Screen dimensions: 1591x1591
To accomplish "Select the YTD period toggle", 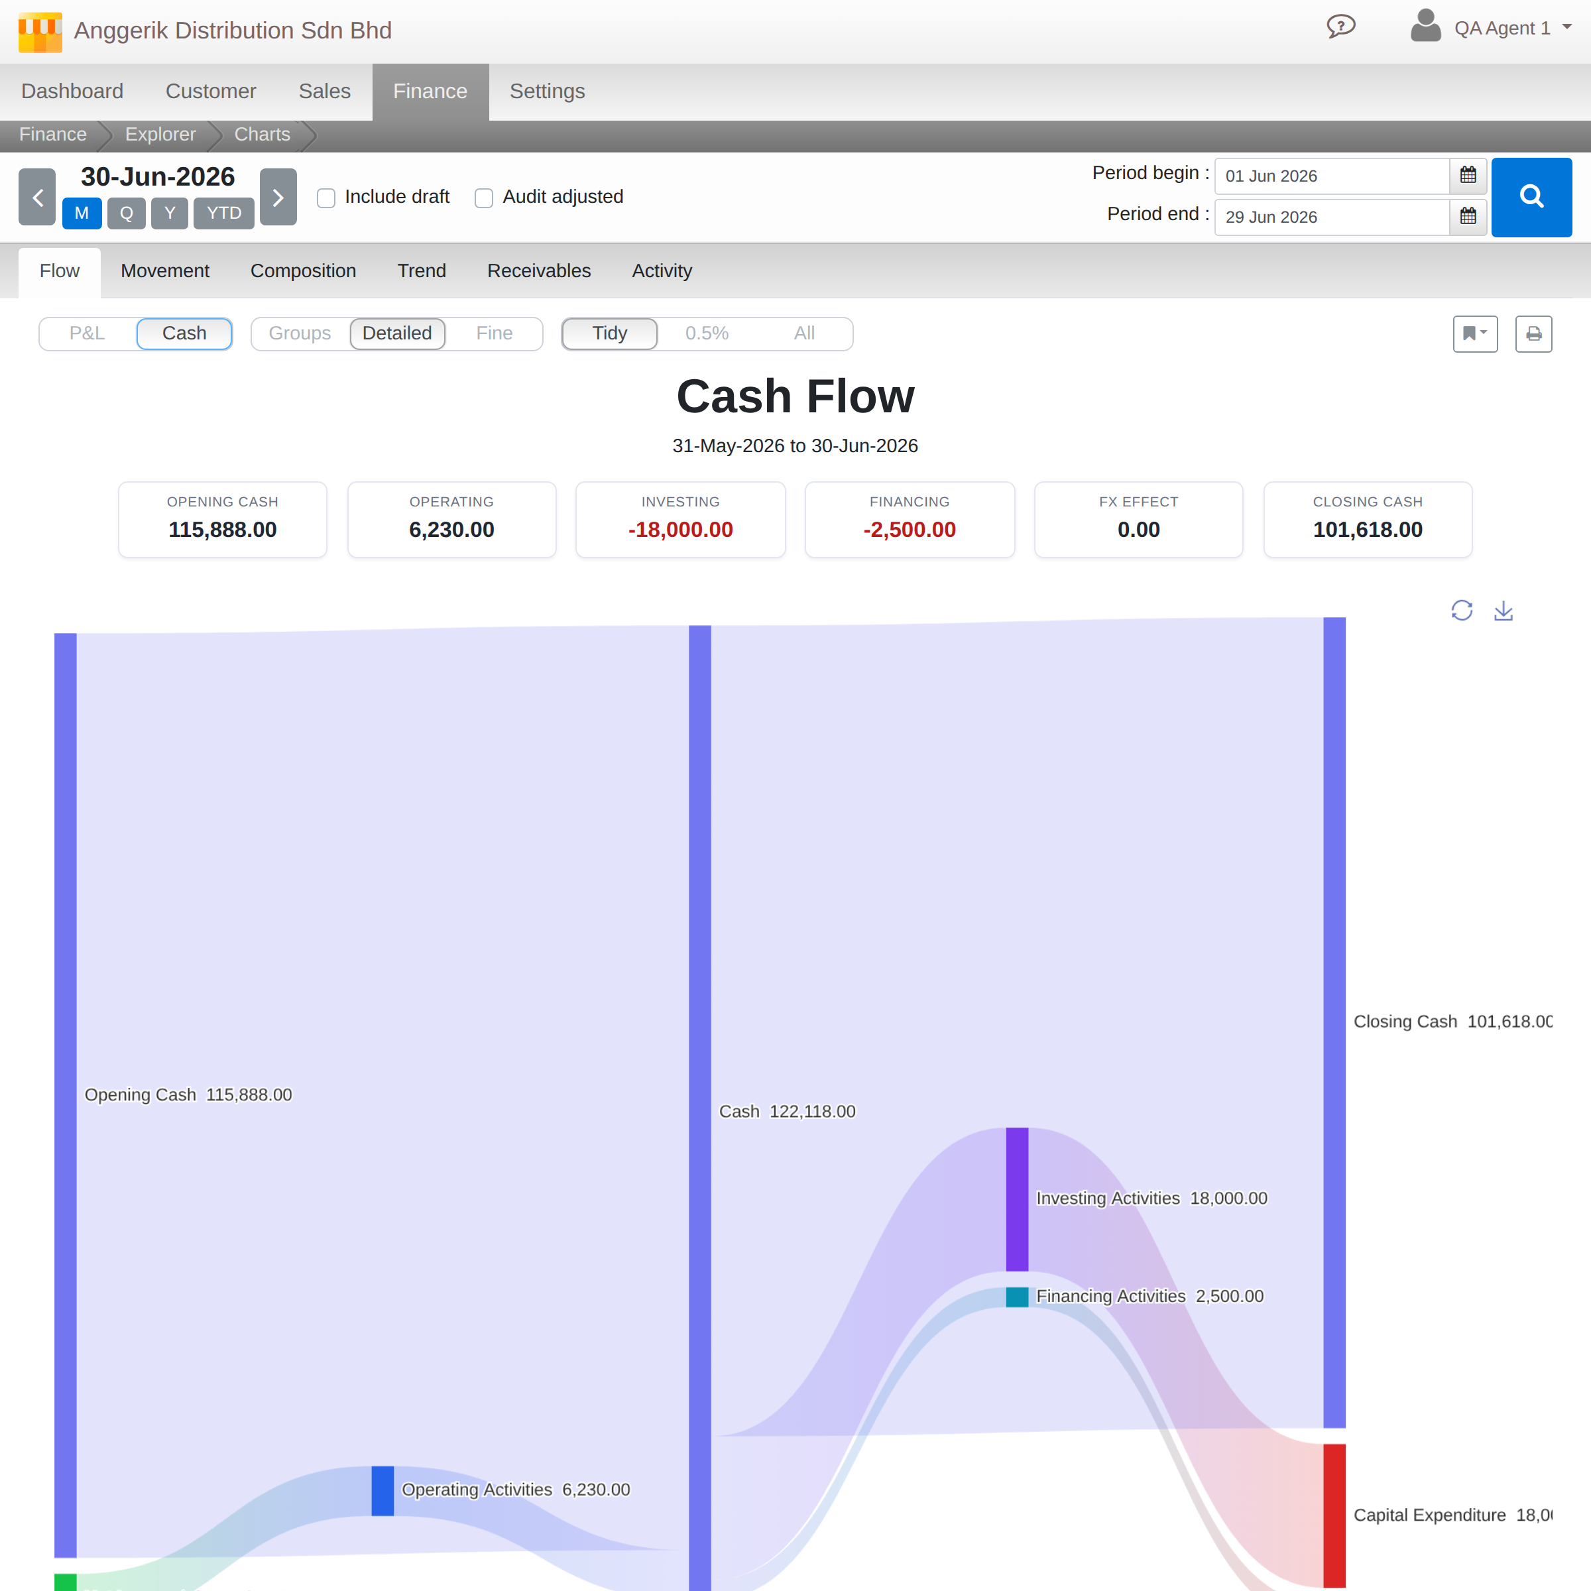I will 224,213.
